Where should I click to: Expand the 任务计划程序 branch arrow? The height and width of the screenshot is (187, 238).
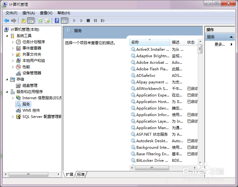coord(13,42)
